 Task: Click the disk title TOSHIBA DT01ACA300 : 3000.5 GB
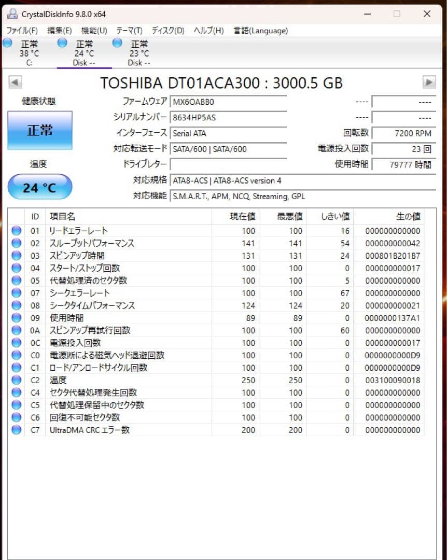pos(221,83)
